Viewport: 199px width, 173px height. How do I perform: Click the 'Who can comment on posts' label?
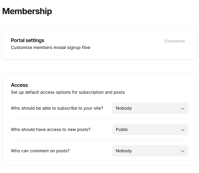pyautogui.click(x=40, y=151)
